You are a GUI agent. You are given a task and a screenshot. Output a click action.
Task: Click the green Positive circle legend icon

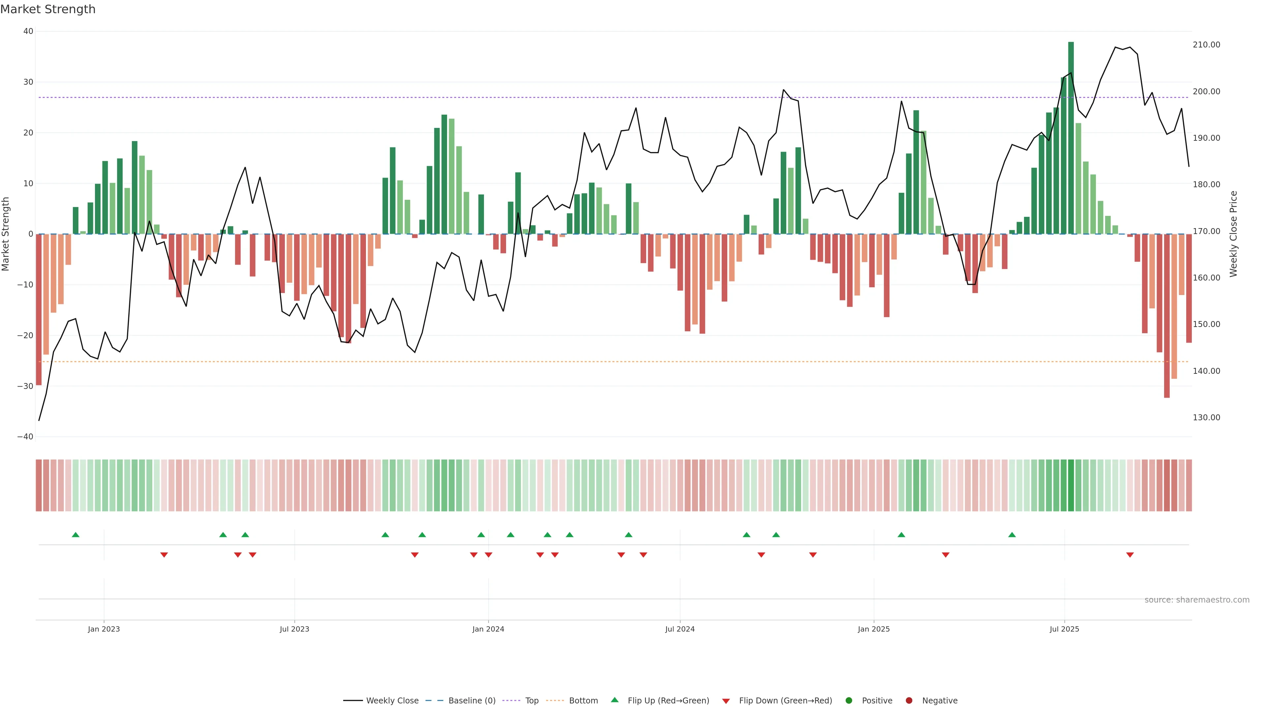849,701
